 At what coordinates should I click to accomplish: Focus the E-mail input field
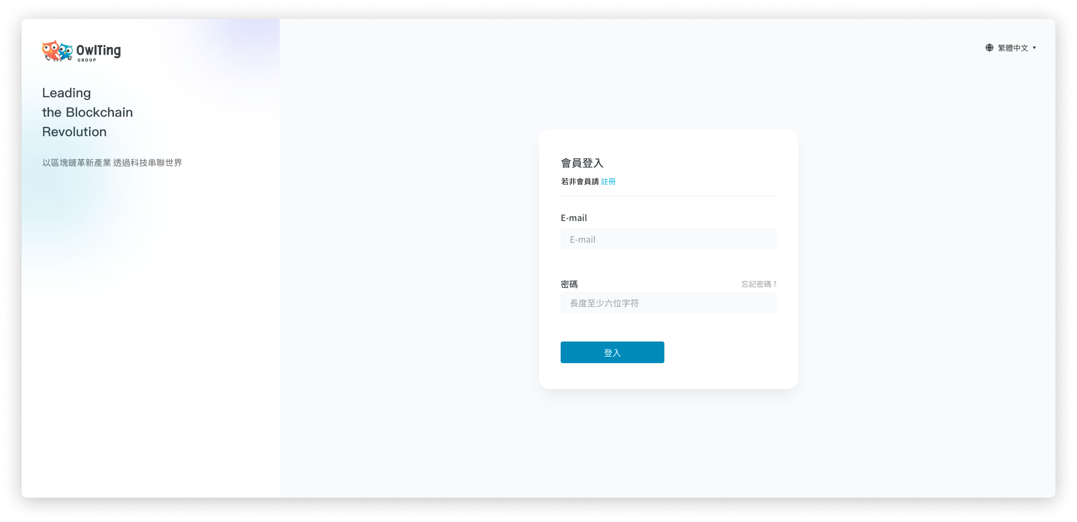pyautogui.click(x=669, y=239)
